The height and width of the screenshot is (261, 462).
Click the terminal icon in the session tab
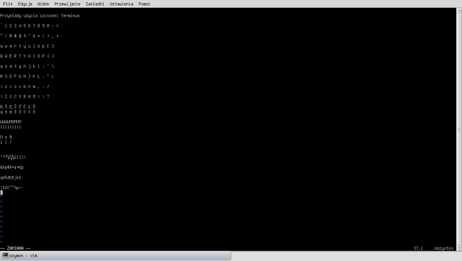[5, 255]
